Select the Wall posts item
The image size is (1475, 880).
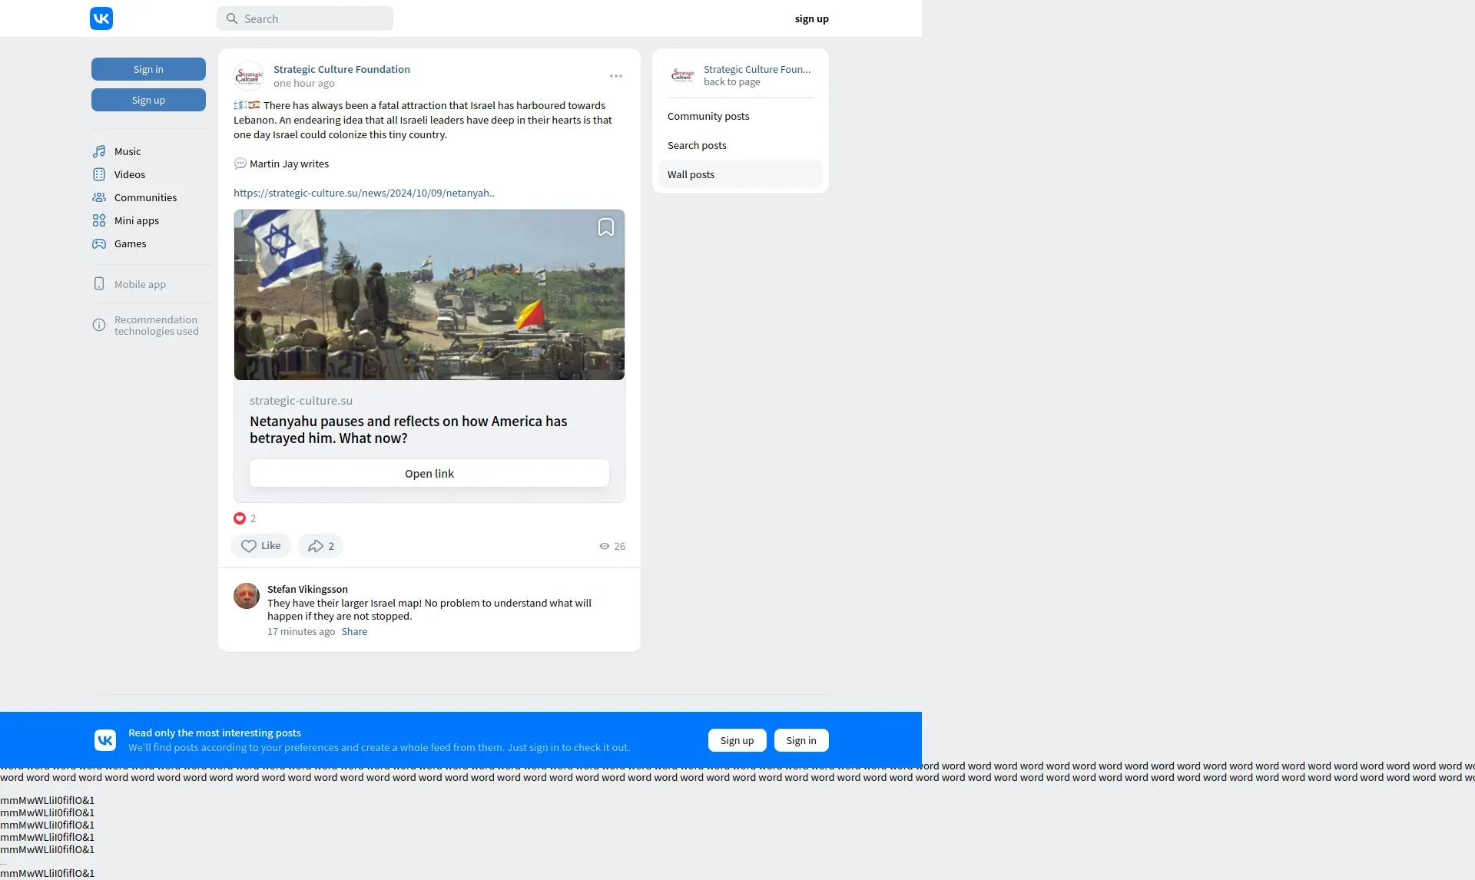coord(691,174)
